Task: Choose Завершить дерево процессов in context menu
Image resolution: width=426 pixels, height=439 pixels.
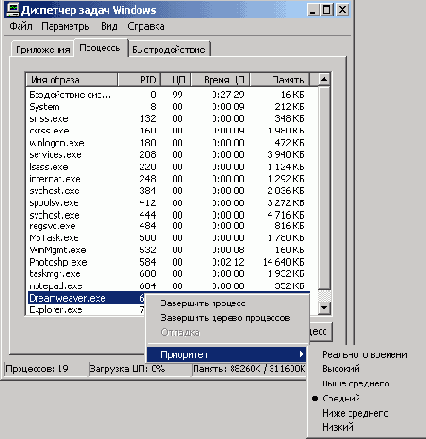Action: [x=225, y=318]
